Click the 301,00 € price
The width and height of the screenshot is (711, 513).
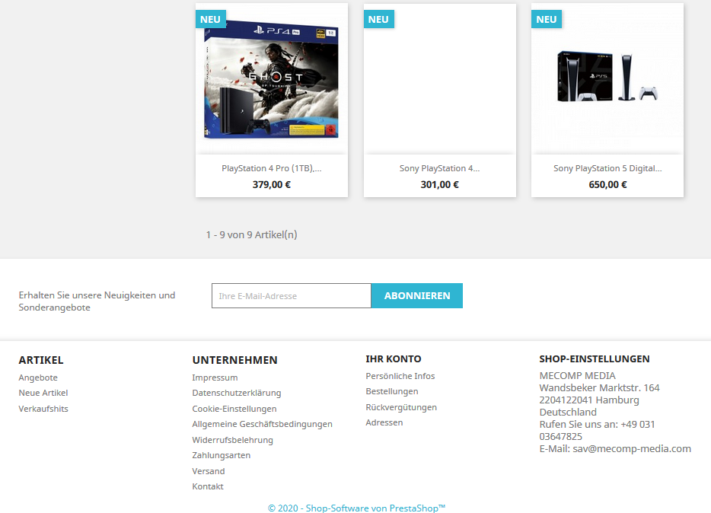click(x=439, y=184)
